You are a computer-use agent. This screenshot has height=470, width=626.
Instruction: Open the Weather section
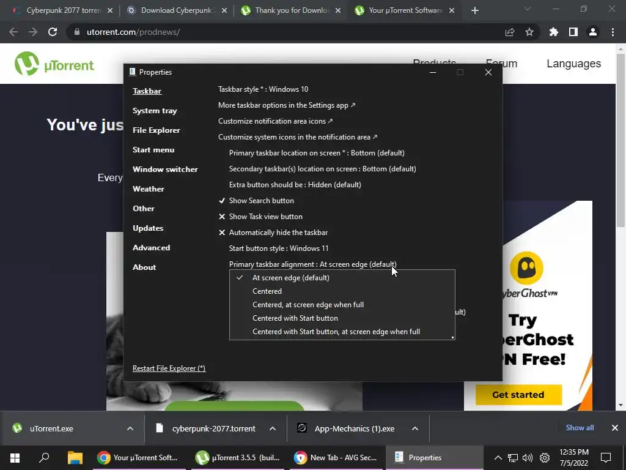[x=148, y=189]
